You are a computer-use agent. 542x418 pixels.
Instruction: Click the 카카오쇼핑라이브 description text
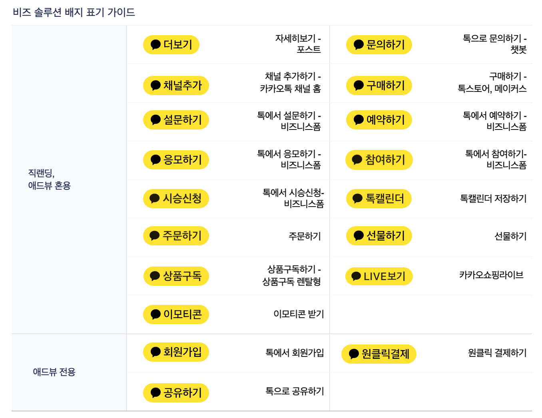point(491,275)
